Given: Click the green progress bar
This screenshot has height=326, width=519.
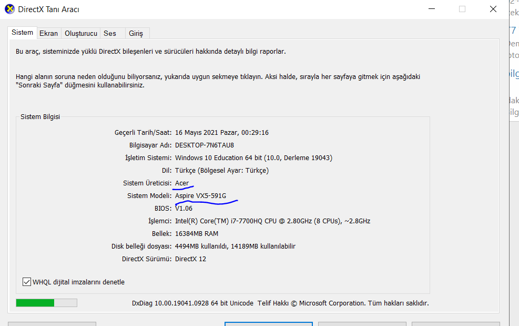Looking at the screenshot, I should point(46,303).
